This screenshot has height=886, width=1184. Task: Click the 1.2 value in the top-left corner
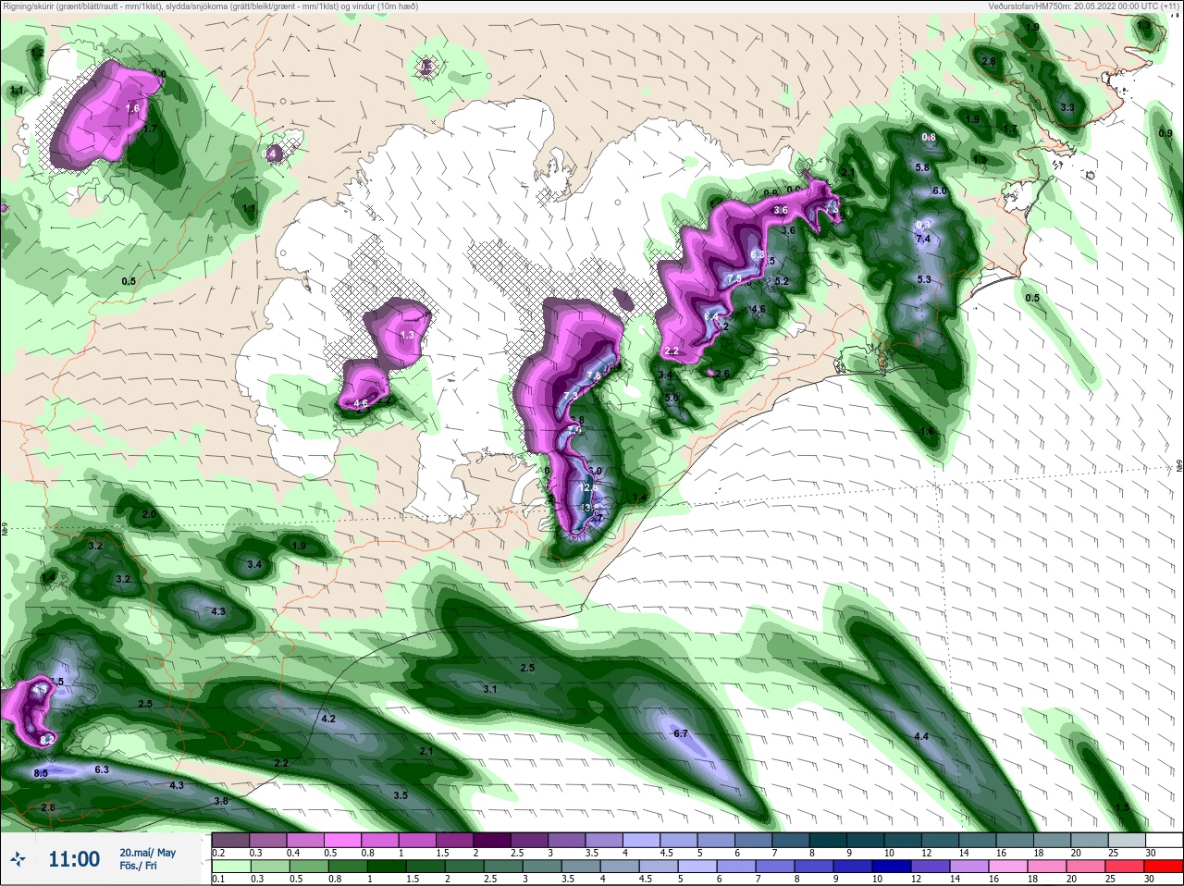(38, 54)
